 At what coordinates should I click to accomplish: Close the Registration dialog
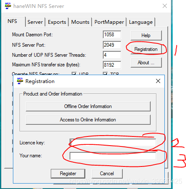158,81
